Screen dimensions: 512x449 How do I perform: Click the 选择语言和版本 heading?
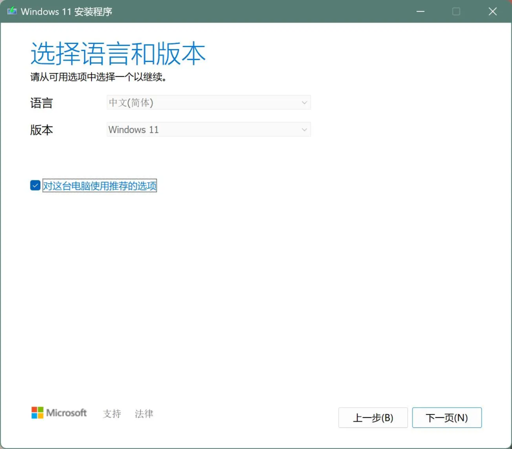[118, 53]
